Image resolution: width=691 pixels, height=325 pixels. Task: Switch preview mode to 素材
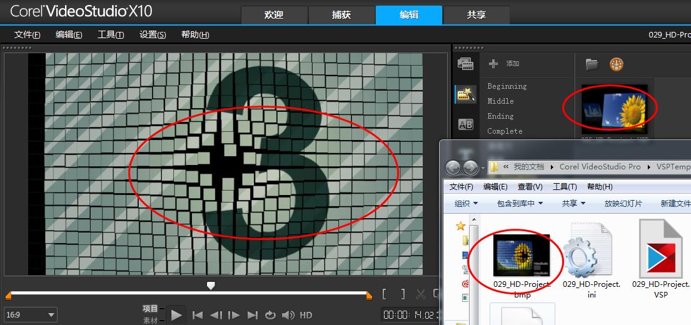tap(150, 320)
